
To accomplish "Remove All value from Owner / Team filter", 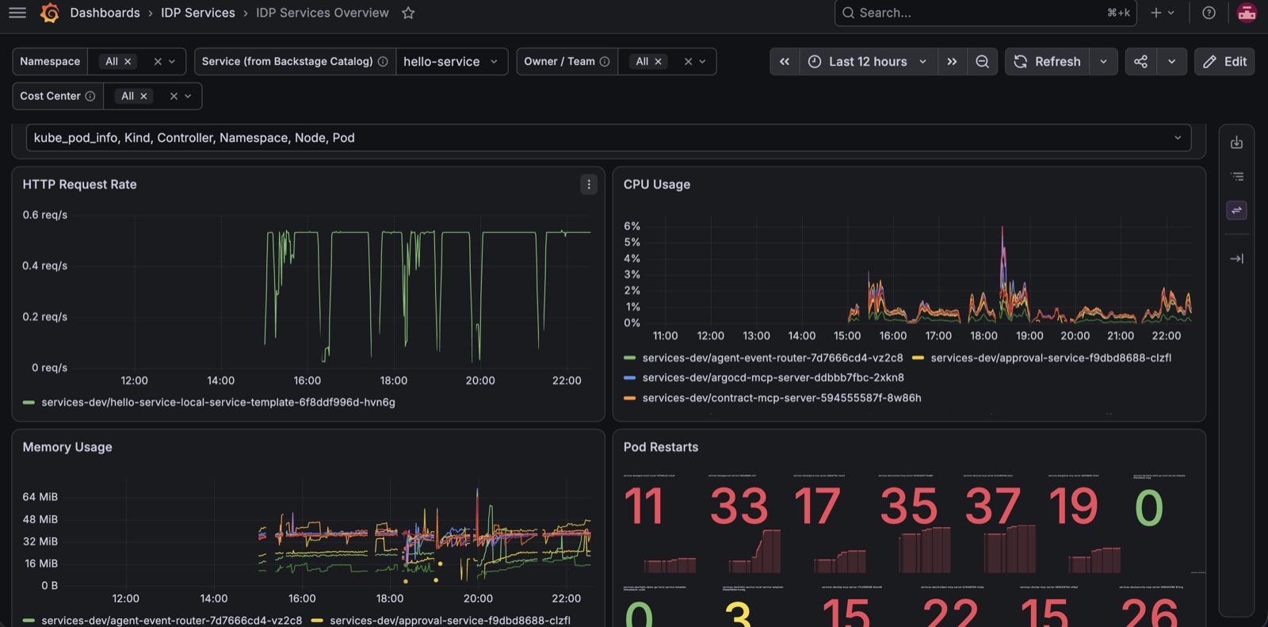I will (658, 61).
